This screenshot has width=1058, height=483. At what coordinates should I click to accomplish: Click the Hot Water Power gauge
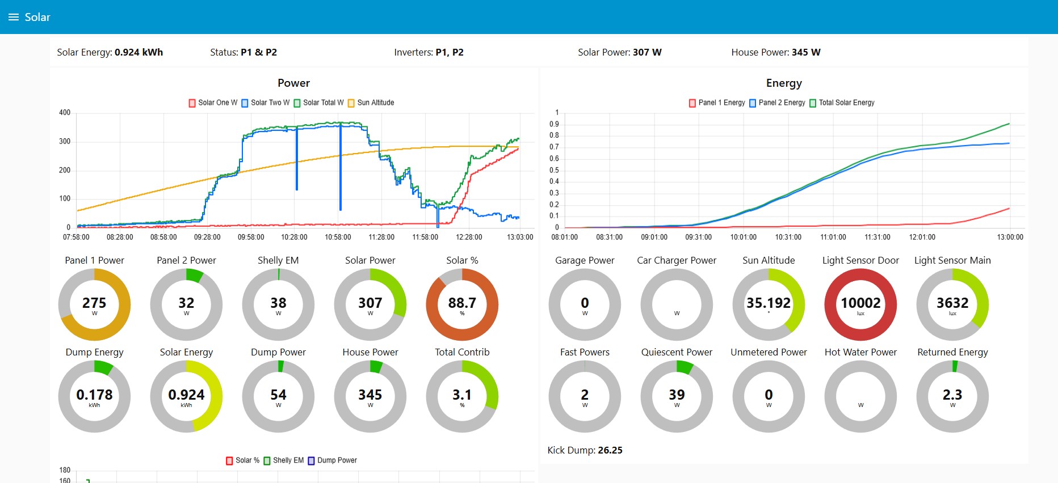coord(860,396)
